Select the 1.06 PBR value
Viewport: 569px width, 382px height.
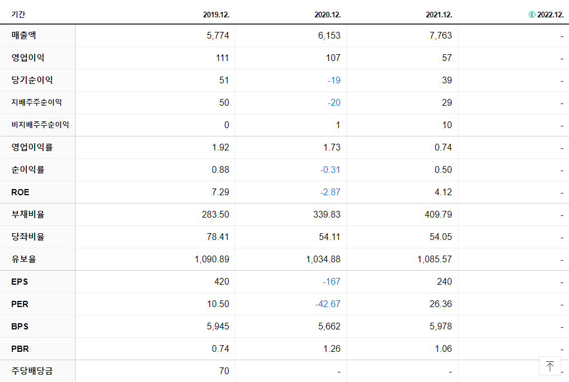[x=443, y=349]
